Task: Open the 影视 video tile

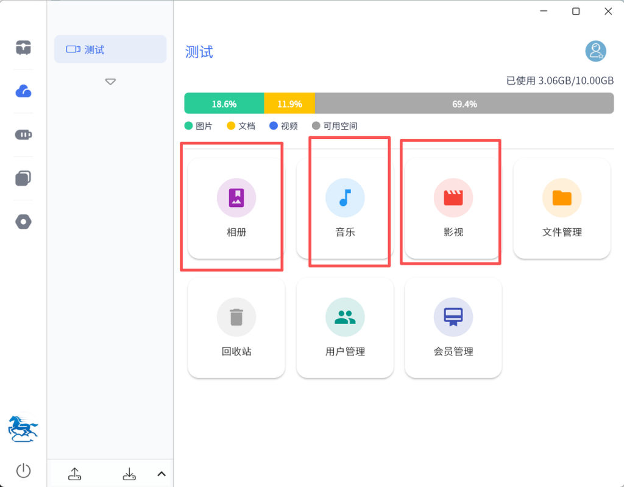Action: [x=453, y=208]
